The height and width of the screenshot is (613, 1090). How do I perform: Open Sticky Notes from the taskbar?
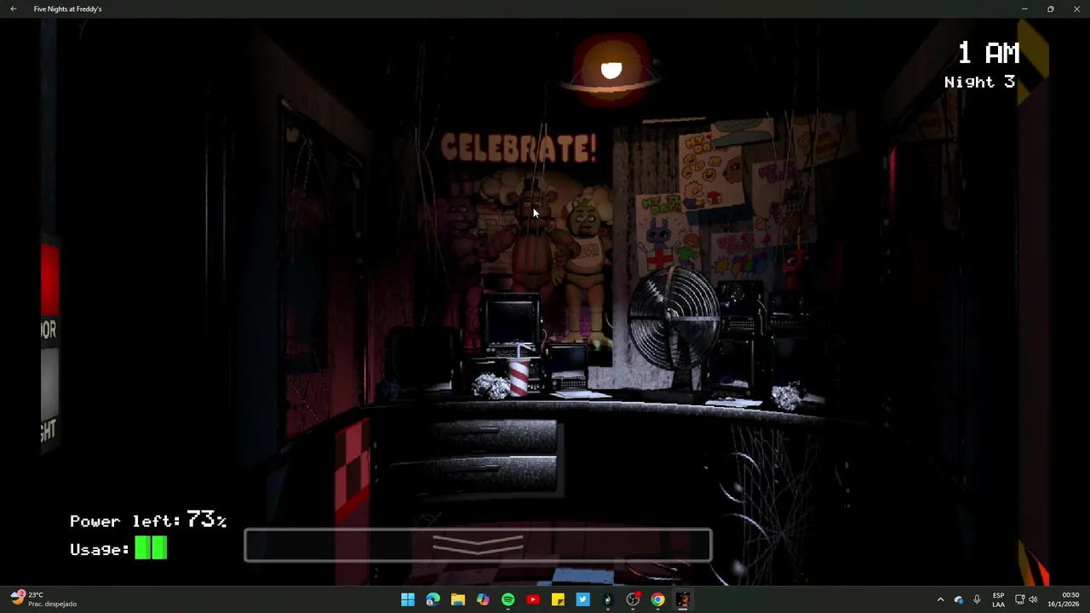558,600
